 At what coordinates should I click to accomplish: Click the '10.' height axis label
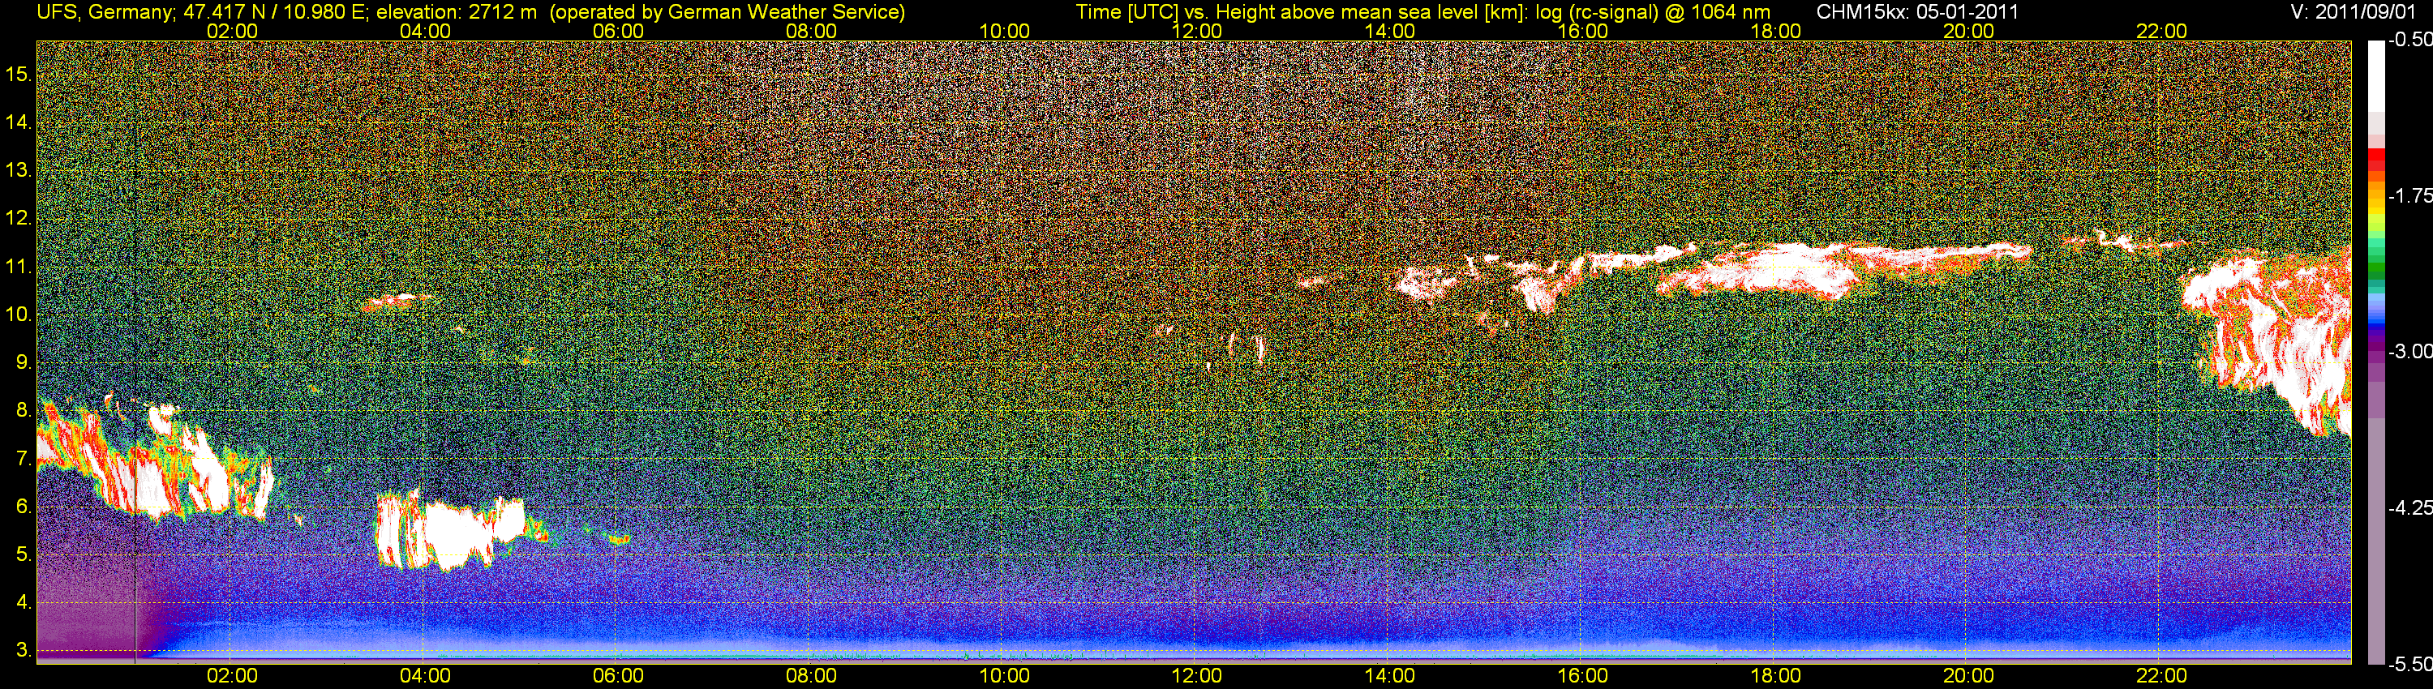[19, 315]
